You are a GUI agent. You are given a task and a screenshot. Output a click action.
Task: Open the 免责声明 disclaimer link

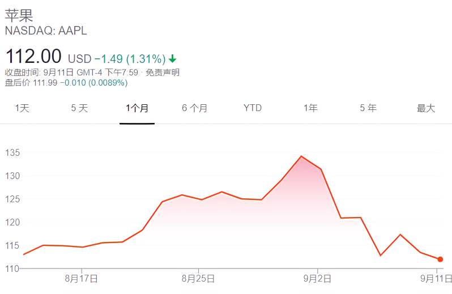coord(163,73)
